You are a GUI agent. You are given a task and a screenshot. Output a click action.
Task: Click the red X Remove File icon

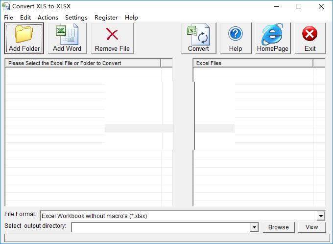(x=112, y=34)
